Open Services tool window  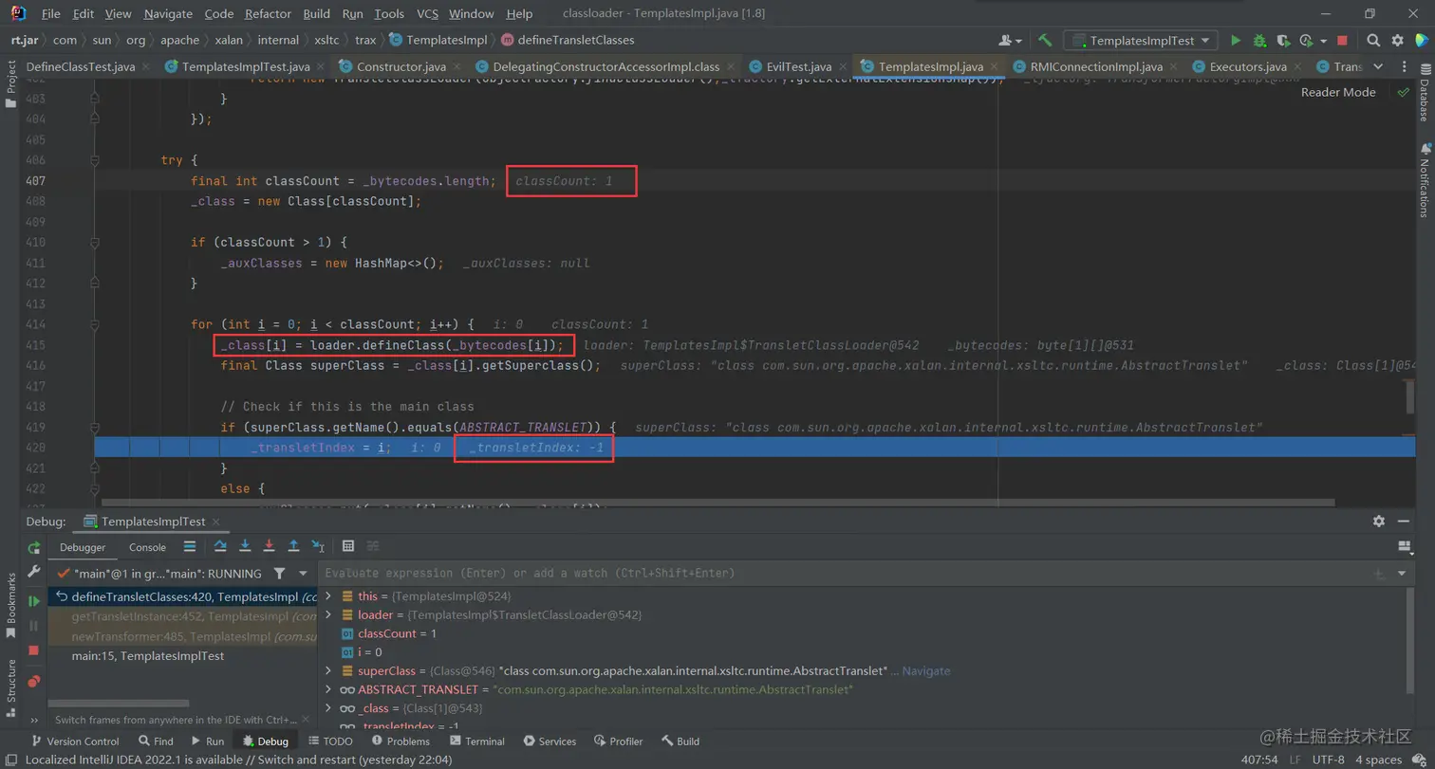549,742
